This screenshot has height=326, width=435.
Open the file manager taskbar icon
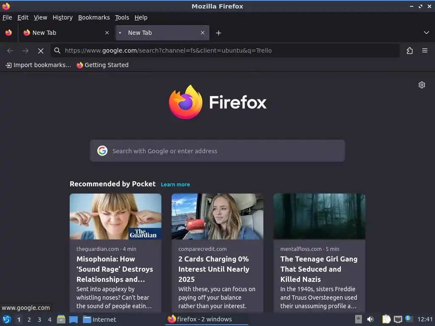pyautogui.click(x=61, y=319)
